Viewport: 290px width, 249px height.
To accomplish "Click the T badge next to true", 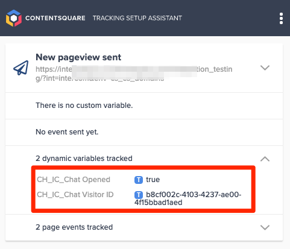I will (x=139, y=180).
